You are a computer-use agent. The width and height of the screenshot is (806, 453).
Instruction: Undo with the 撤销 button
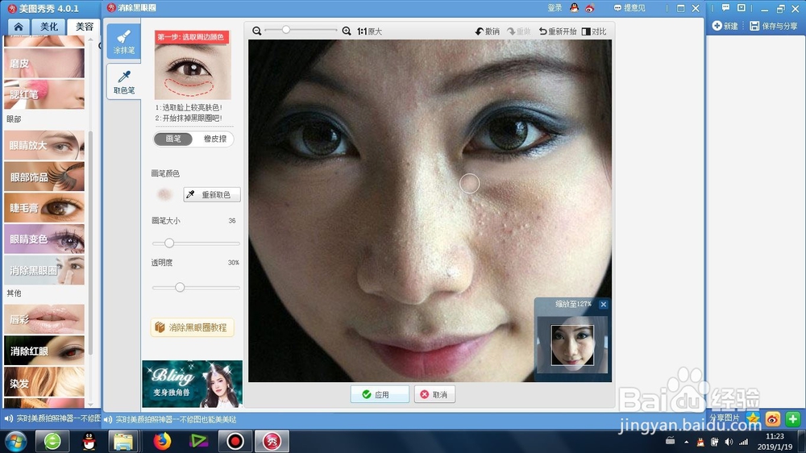tap(488, 31)
